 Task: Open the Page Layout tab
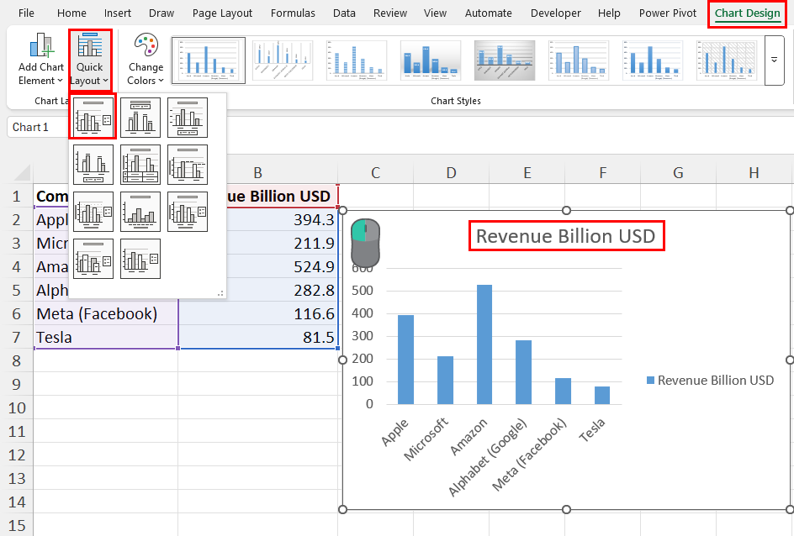[222, 13]
